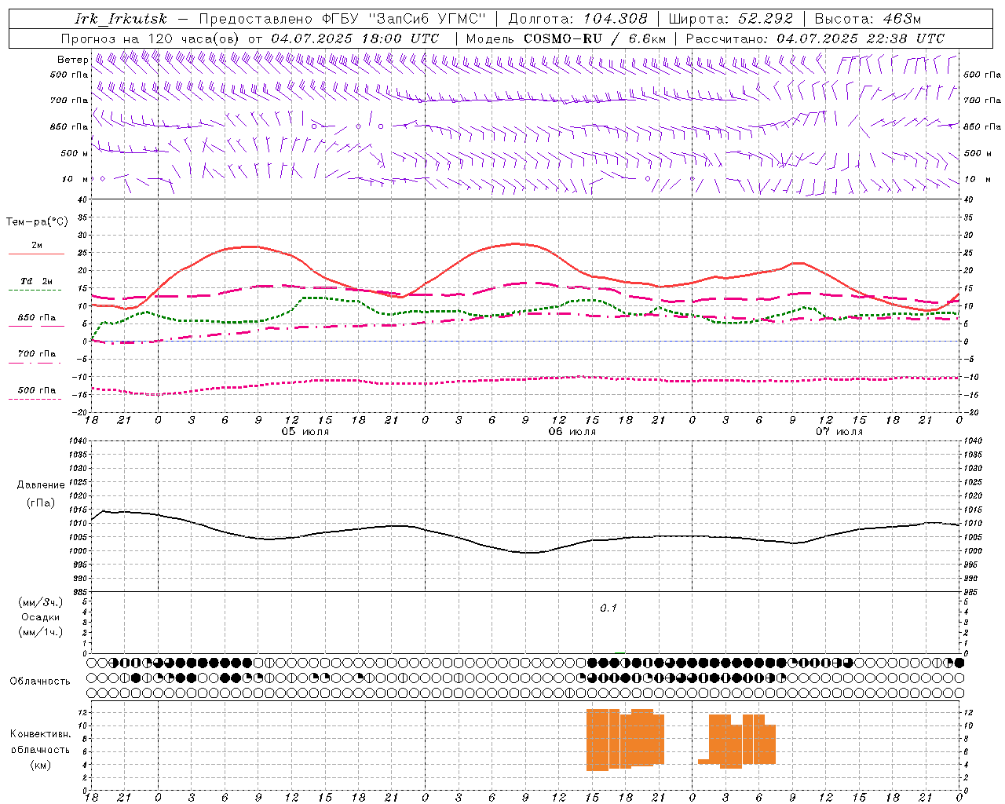This screenshot has height=804, width=1005.
Task: Click the "07 июля" date label
Action: coord(839,432)
